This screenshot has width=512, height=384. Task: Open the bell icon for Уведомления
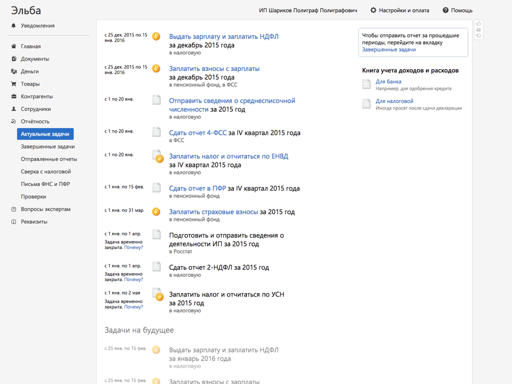click(13, 25)
